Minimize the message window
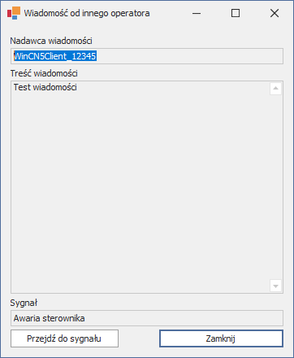294x358 pixels. pyautogui.click(x=197, y=13)
